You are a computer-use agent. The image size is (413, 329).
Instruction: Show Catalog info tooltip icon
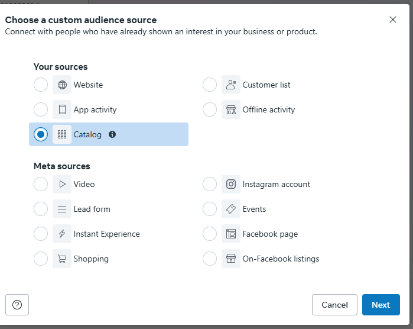coord(112,134)
